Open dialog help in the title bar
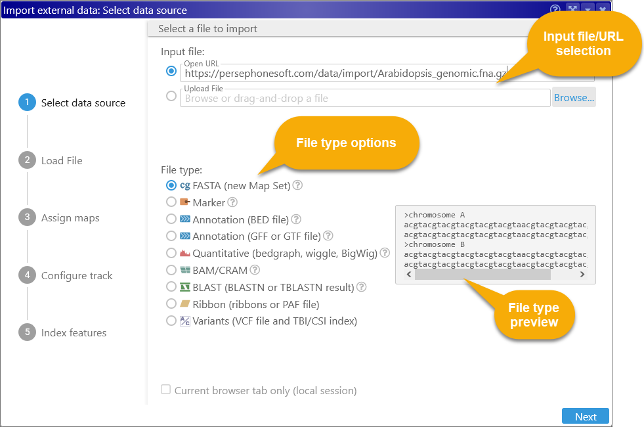This screenshot has width=644, height=427. pos(555,10)
